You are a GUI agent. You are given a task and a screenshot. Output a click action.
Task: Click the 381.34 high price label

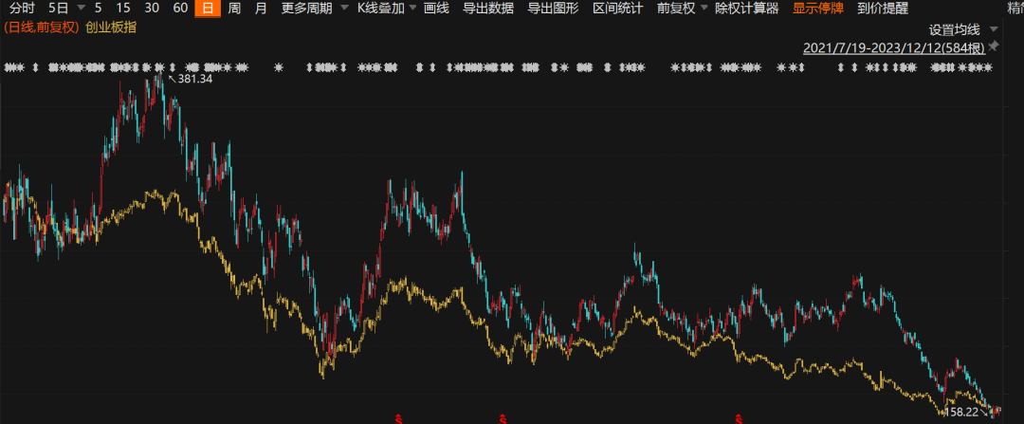click(194, 79)
